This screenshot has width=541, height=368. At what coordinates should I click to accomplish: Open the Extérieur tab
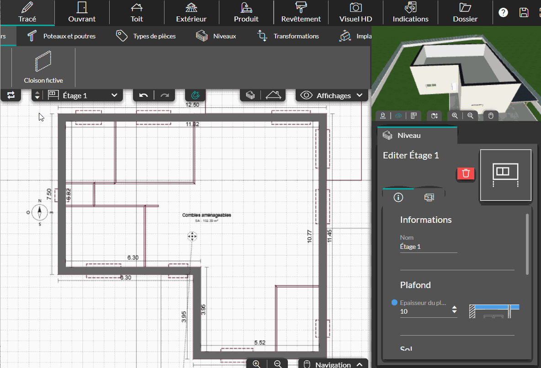191,13
